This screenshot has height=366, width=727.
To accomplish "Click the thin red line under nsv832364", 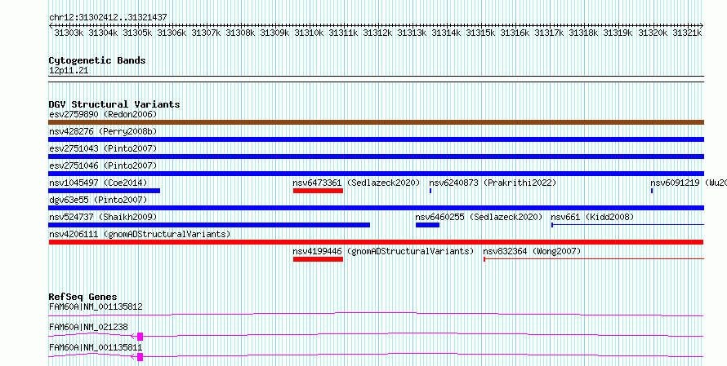I will 594,259.
